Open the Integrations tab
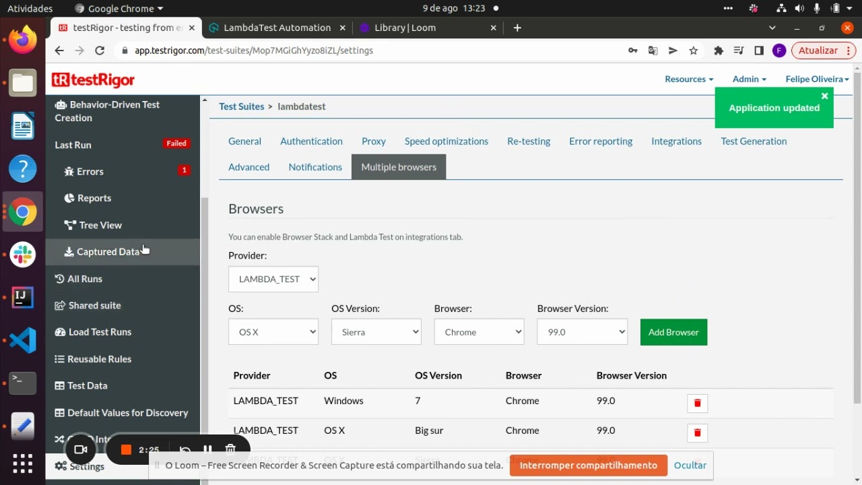The width and height of the screenshot is (862, 485). (x=676, y=141)
